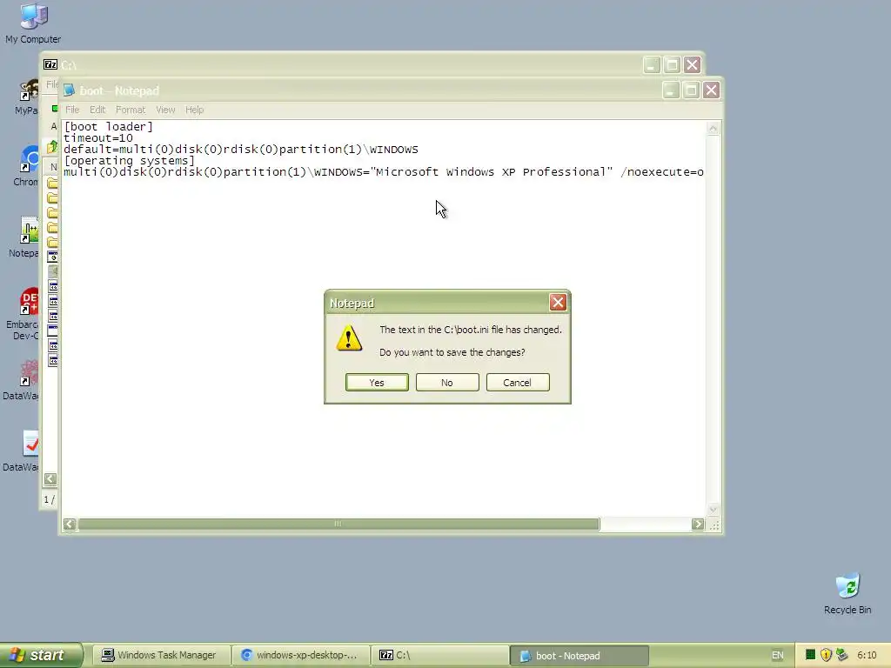891x668 pixels.
Task: Click up-folder icon in 7-Zip window
Action: (x=52, y=147)
